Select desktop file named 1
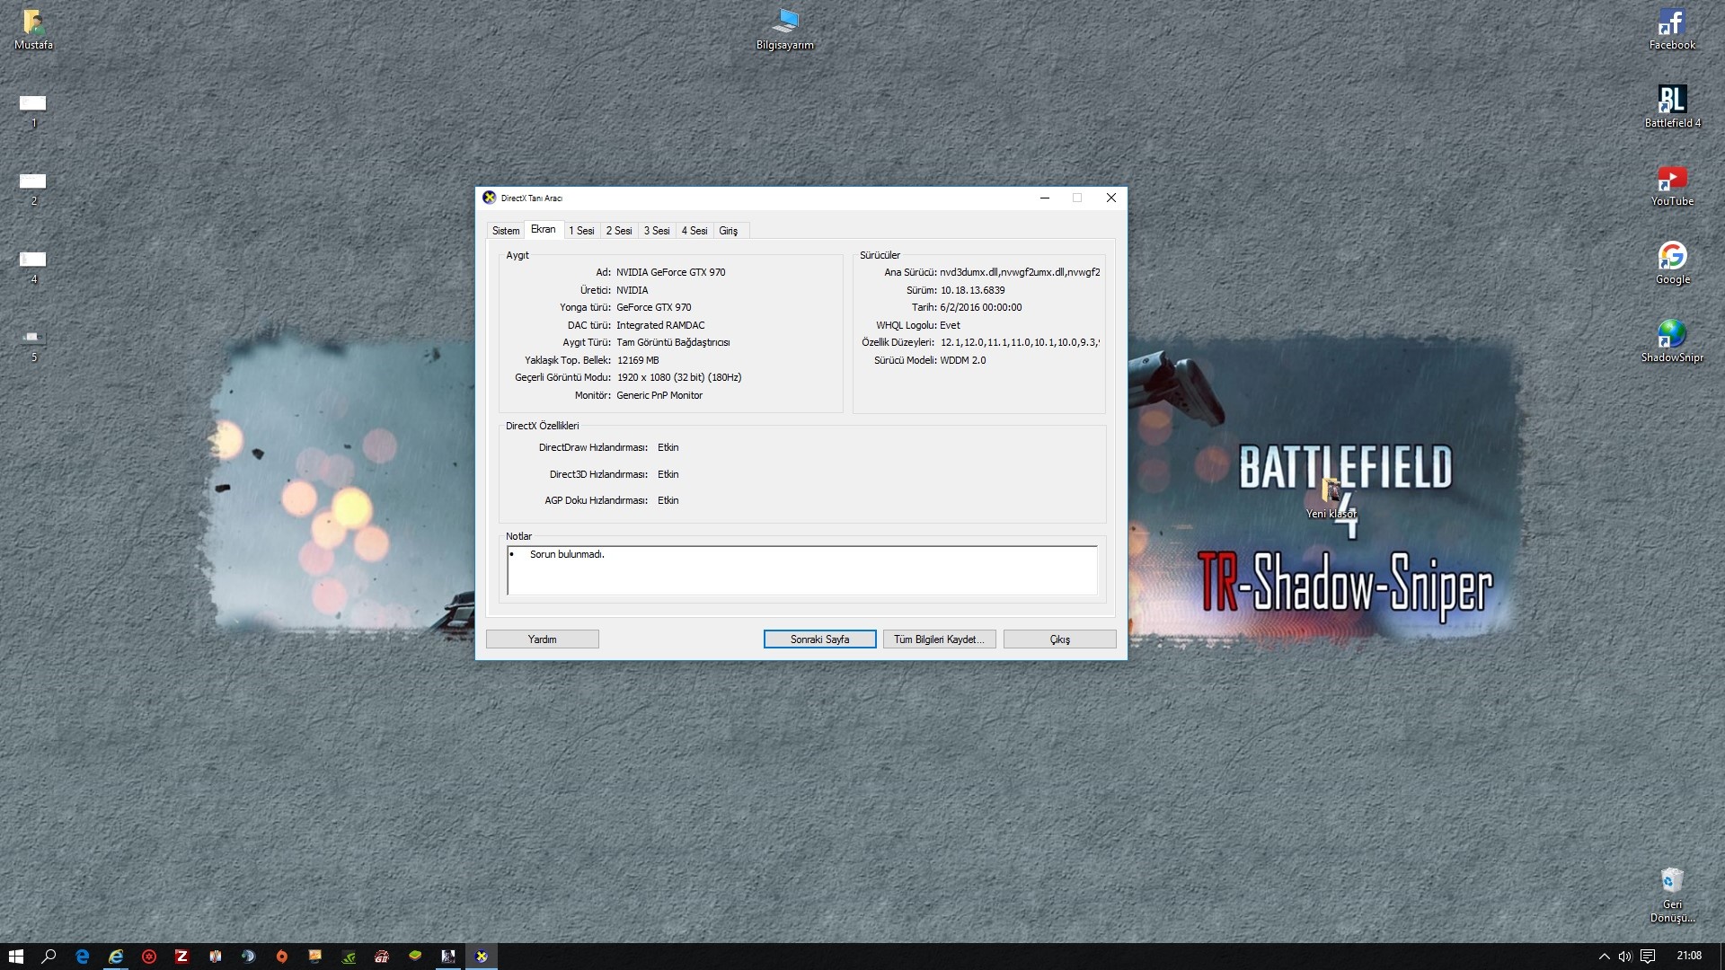Screen dimensions: 1725x970 pos(33,111)
